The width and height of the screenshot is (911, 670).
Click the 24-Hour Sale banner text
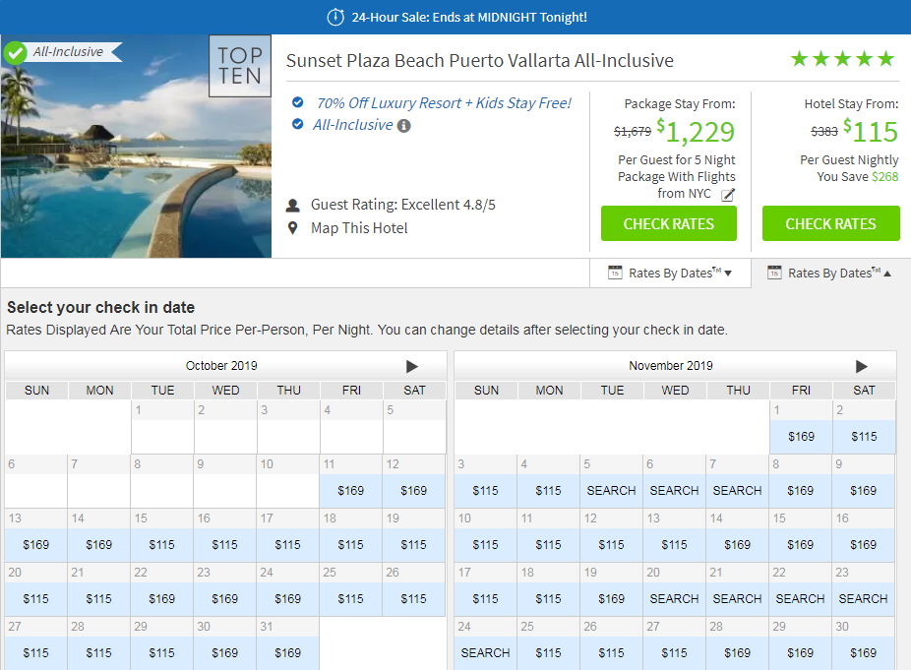[x=469, y=18]
